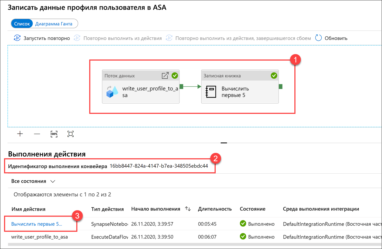This screenshot has height=249, width=382.
Task: Switch to Диаграмма Ганта view
Action: [x=54, y=24]
